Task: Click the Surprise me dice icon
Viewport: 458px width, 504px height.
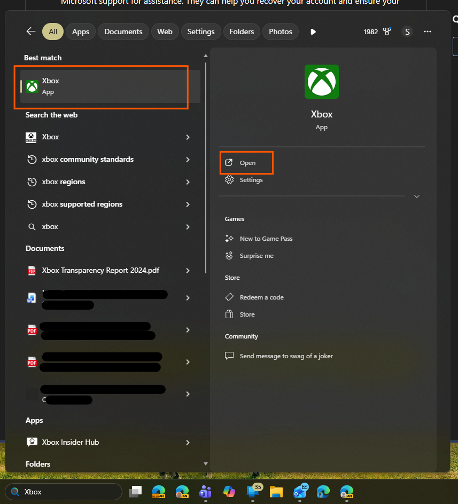Action: [229, 256]
